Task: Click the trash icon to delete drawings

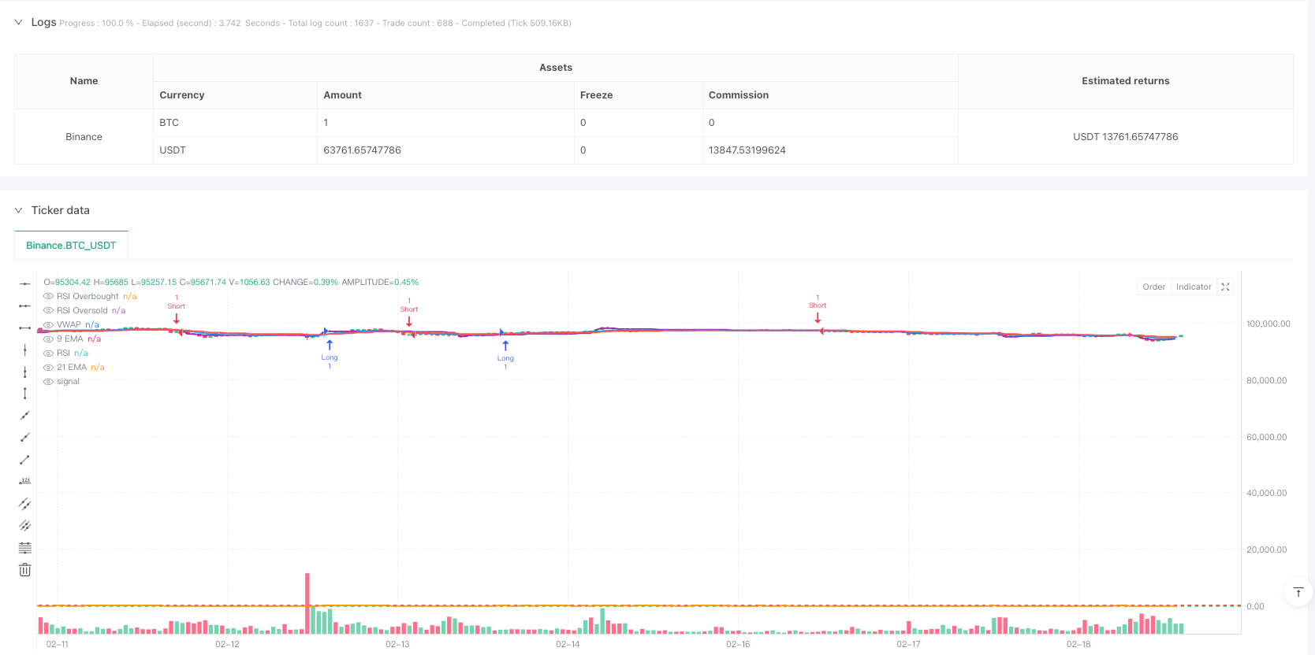Action: [x=25, y=570]
